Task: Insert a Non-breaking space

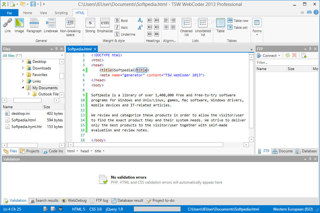Action: point(70,27)
